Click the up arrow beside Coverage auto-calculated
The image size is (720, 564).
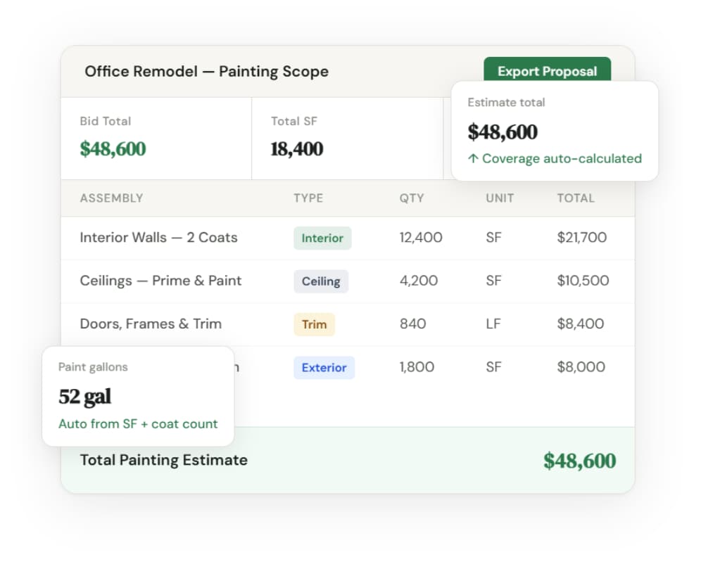(x=473, y=159)
